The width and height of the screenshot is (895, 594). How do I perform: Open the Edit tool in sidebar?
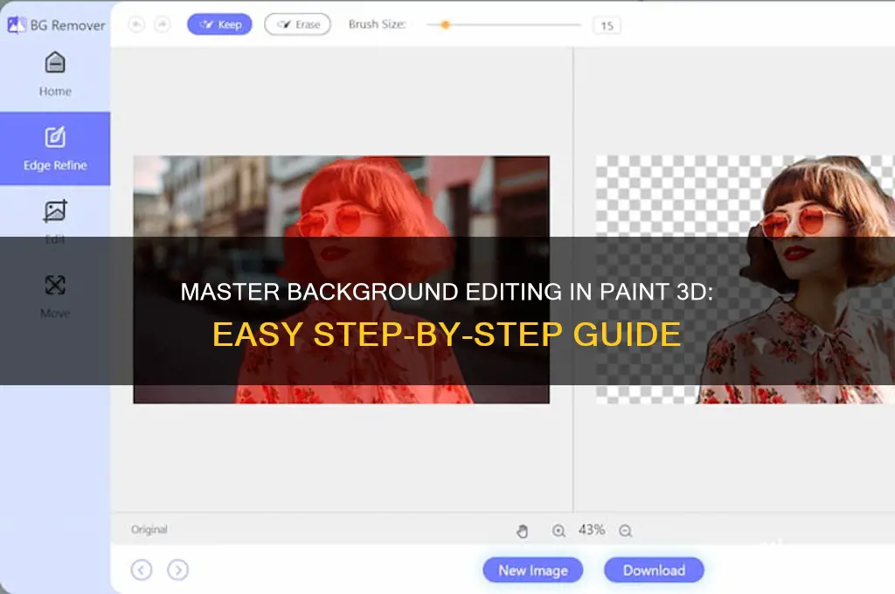[55, 221]
